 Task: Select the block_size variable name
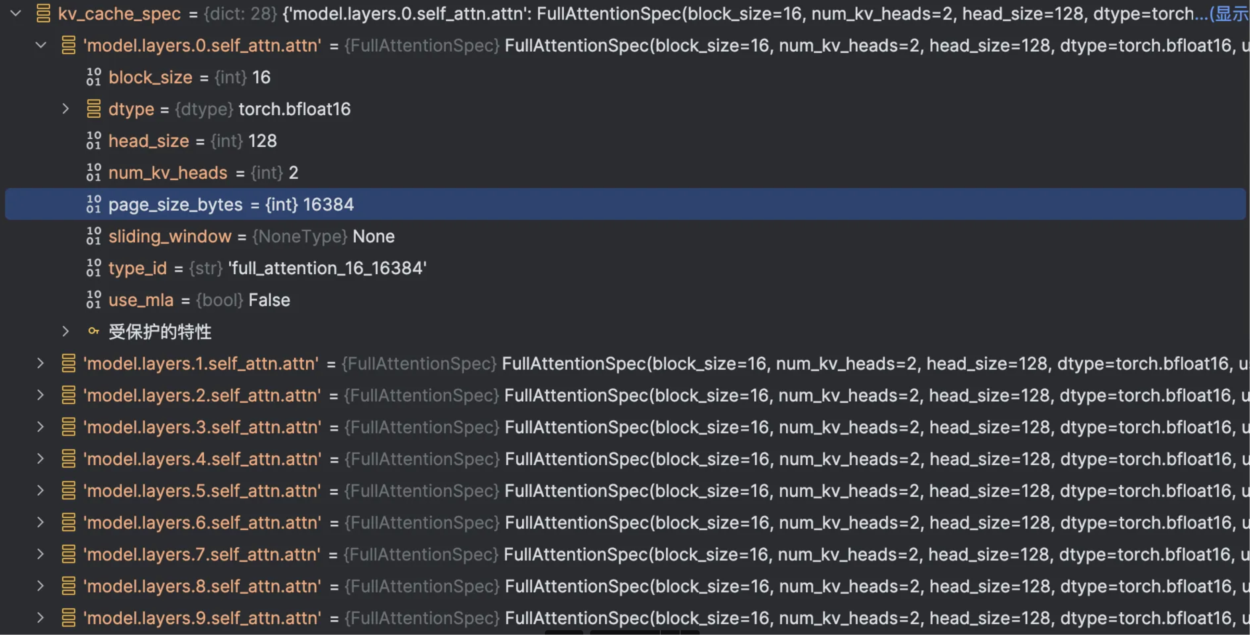pos(150,78)
